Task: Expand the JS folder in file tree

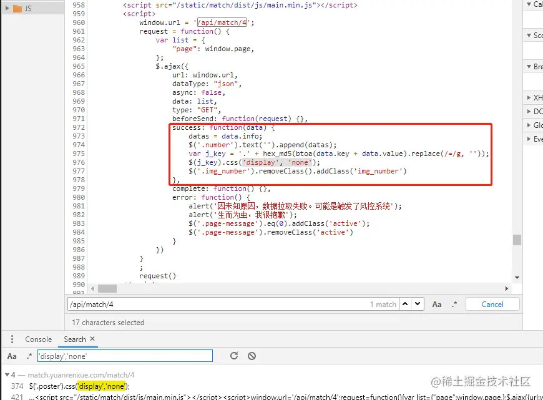Action: pyautogui.click(x=7, y=8)
